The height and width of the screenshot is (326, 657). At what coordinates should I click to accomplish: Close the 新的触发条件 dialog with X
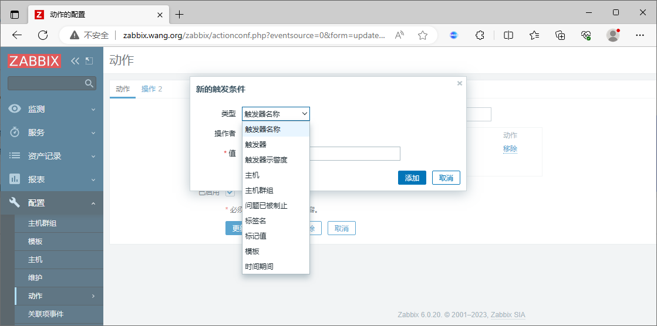[460, 83]
